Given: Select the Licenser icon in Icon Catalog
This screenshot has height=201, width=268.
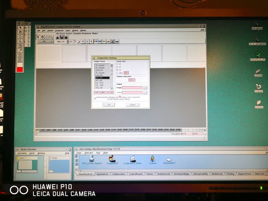Looking at the screenshot, I should pyautogui.click(x=153, y=160).
